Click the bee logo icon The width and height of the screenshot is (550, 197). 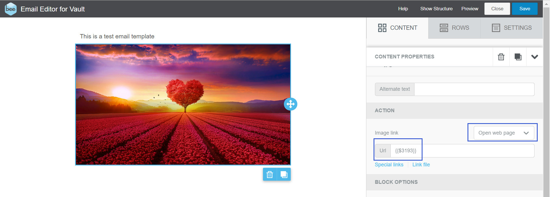[11, 9]
